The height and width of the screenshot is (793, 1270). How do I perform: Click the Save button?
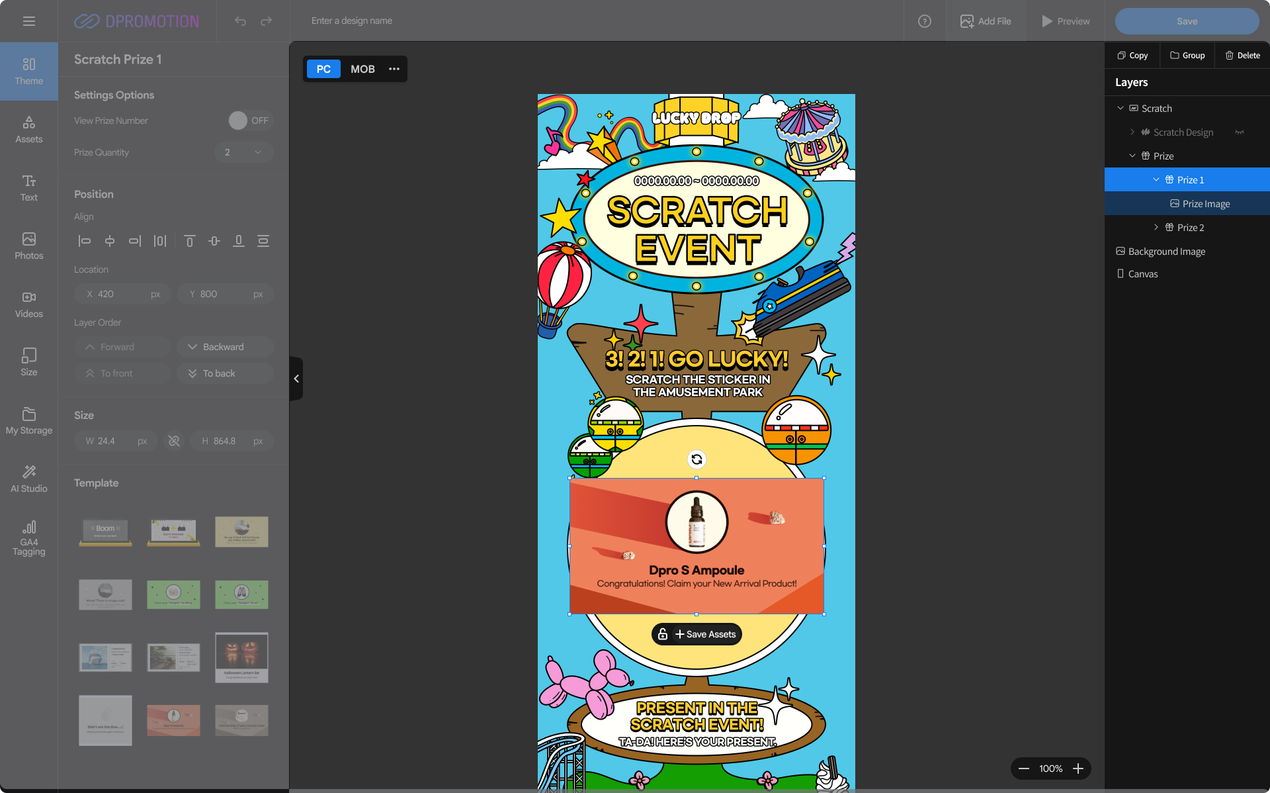tap(1187, 21)
